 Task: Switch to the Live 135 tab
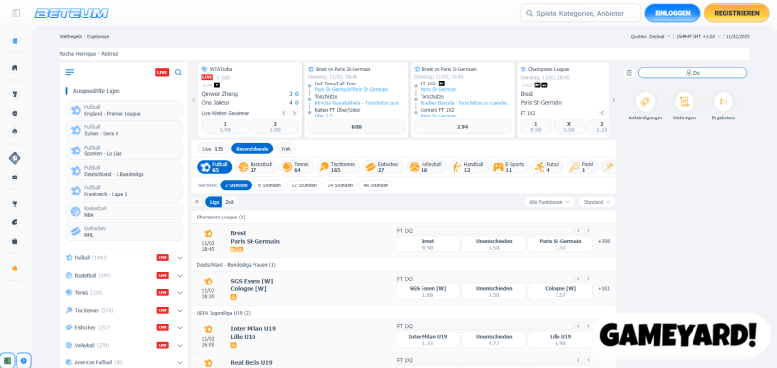[213, 149]
